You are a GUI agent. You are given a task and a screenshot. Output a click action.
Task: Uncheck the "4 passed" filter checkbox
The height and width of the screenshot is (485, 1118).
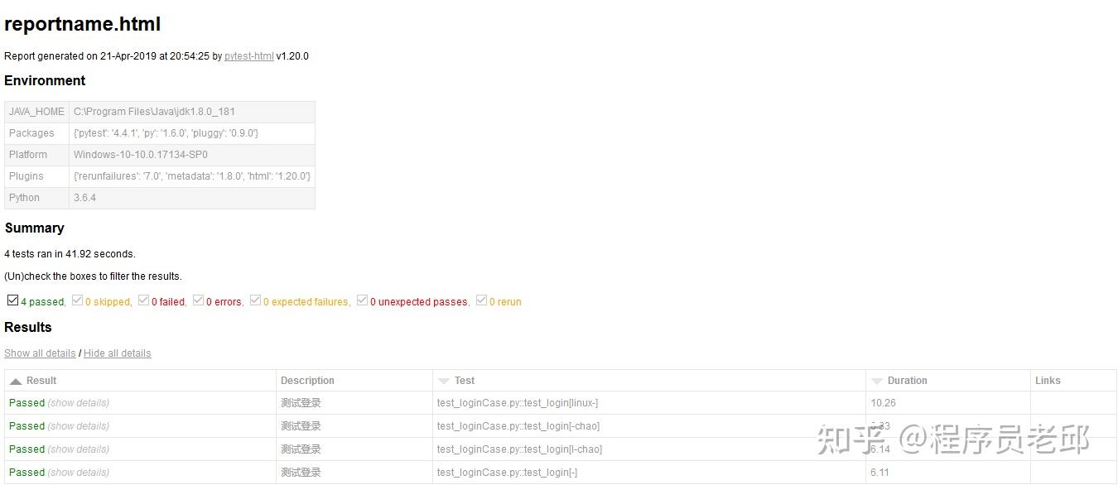pyautogui.click(x=12, y=300)
